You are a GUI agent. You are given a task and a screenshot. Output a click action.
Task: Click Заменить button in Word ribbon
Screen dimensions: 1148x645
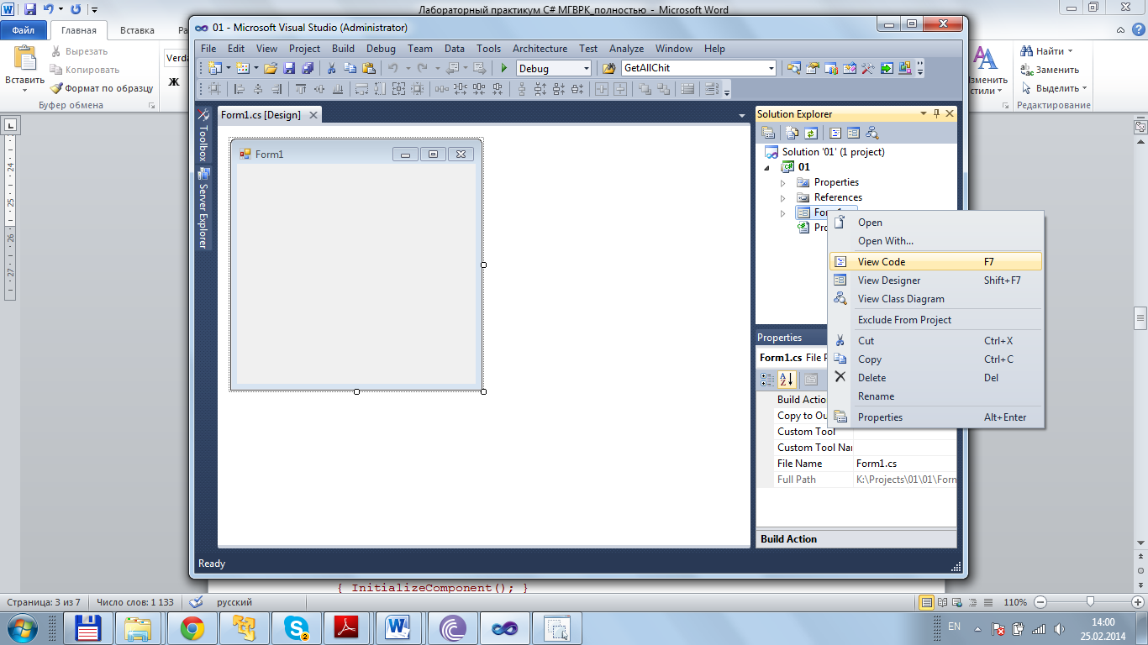coord(1050,70)
